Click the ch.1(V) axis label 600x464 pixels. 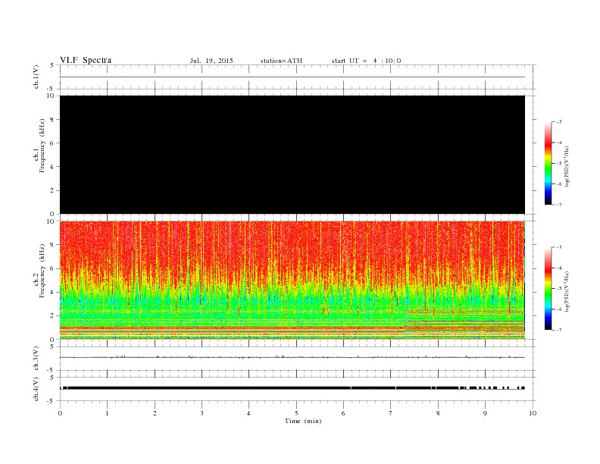36,77
